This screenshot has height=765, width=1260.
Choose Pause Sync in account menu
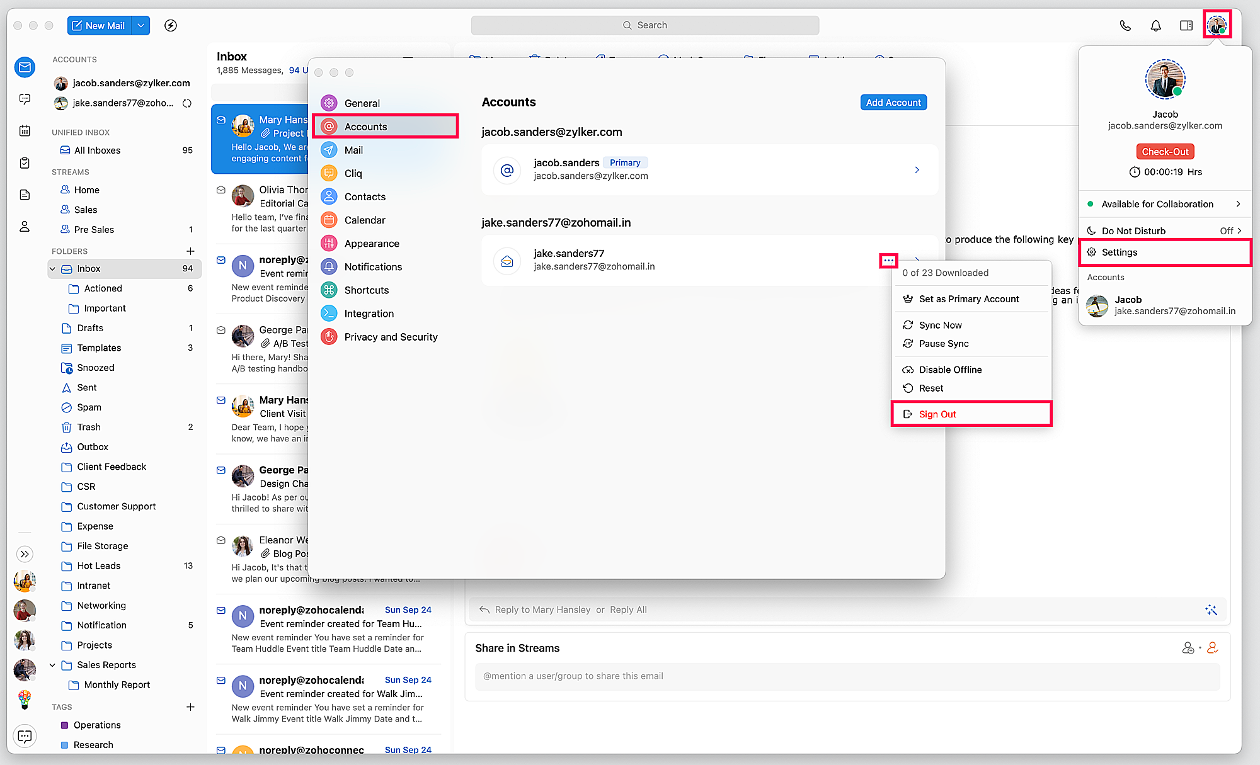click(944, 344)
